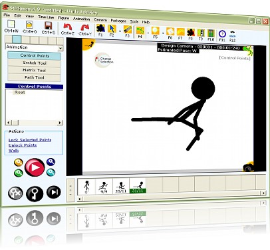The width and height of the screenshot is (270, 250).
Task: Select the highlighted frame 31 thumbnail
Action: pyautogui.click(x=138, y=185)
